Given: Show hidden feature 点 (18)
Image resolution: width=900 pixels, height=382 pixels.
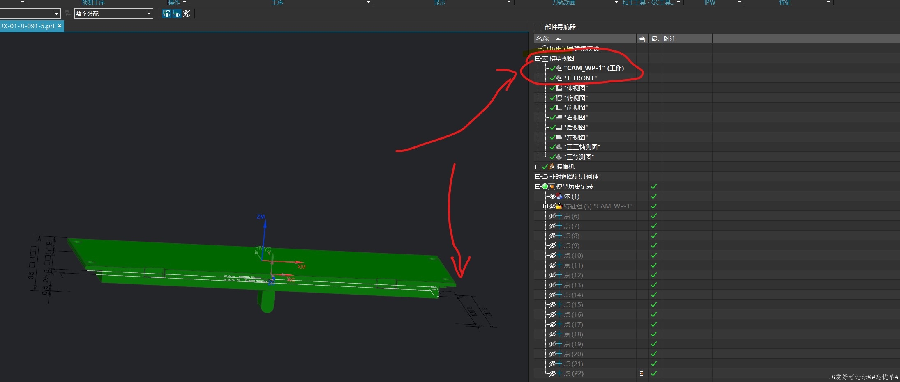Looking at the screenshot, I should [552, 334].
